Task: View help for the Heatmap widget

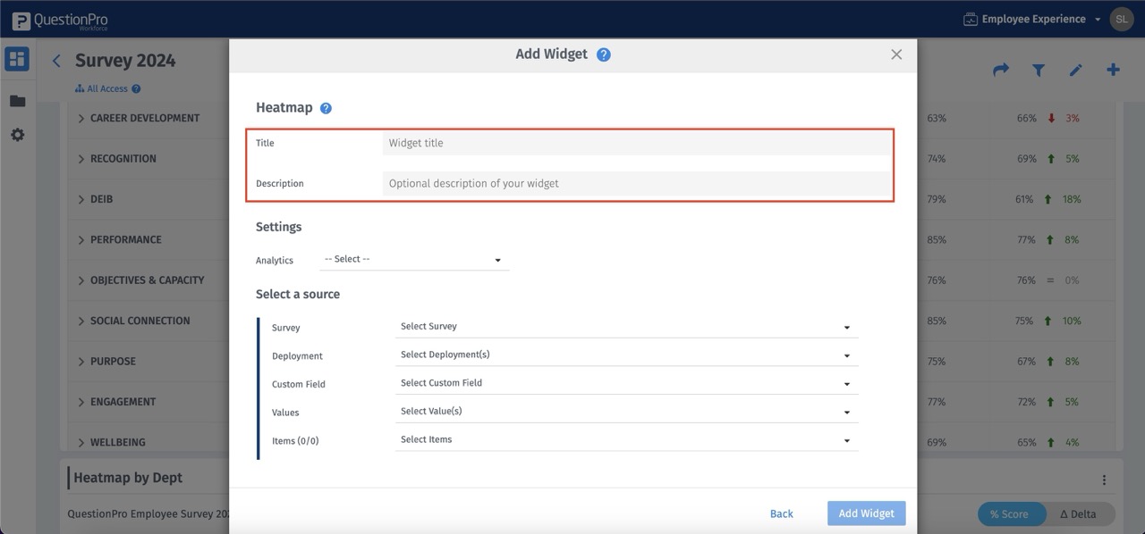Action: tap(324, 106)
